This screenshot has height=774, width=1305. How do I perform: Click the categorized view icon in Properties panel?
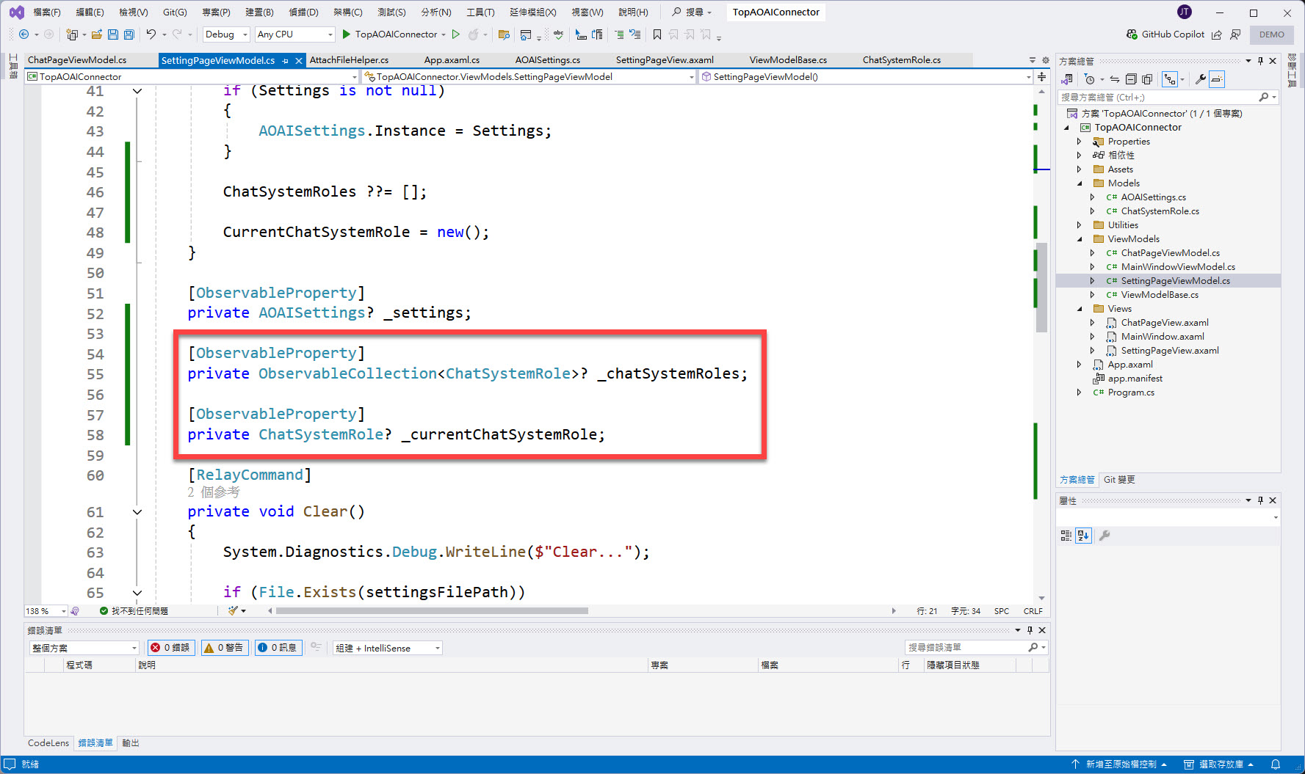pos(1066,536)
